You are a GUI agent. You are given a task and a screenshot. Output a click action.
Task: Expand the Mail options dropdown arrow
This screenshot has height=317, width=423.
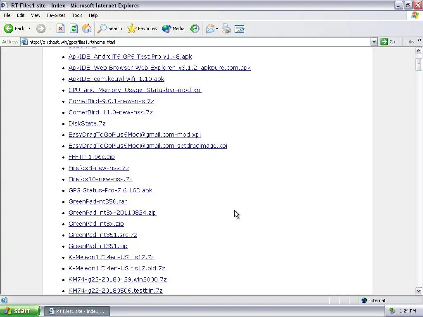click(x=217, y=28)
